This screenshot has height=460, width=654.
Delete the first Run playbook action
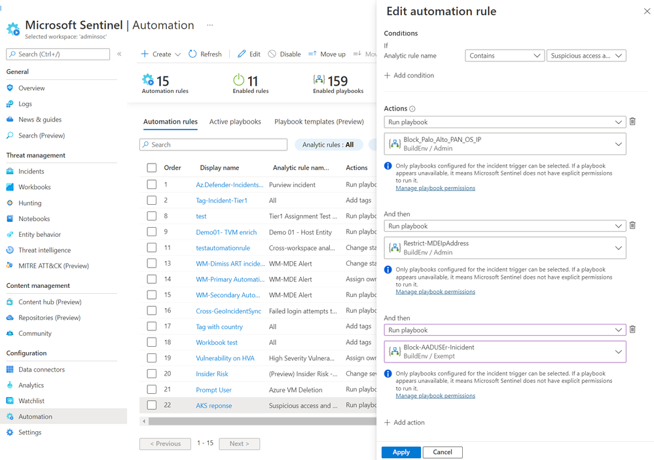tap(632, 121)
